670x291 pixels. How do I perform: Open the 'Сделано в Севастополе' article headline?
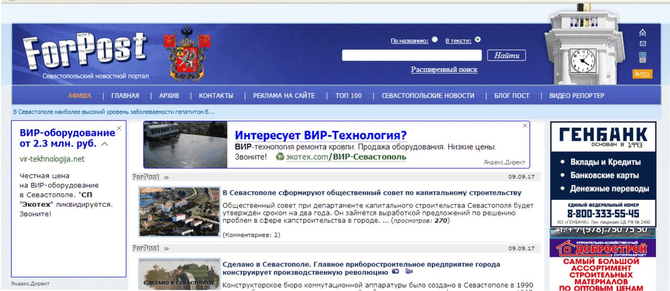(x=361, y=268)
